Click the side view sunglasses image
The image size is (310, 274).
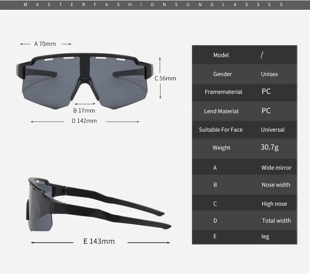coord(98,204)
